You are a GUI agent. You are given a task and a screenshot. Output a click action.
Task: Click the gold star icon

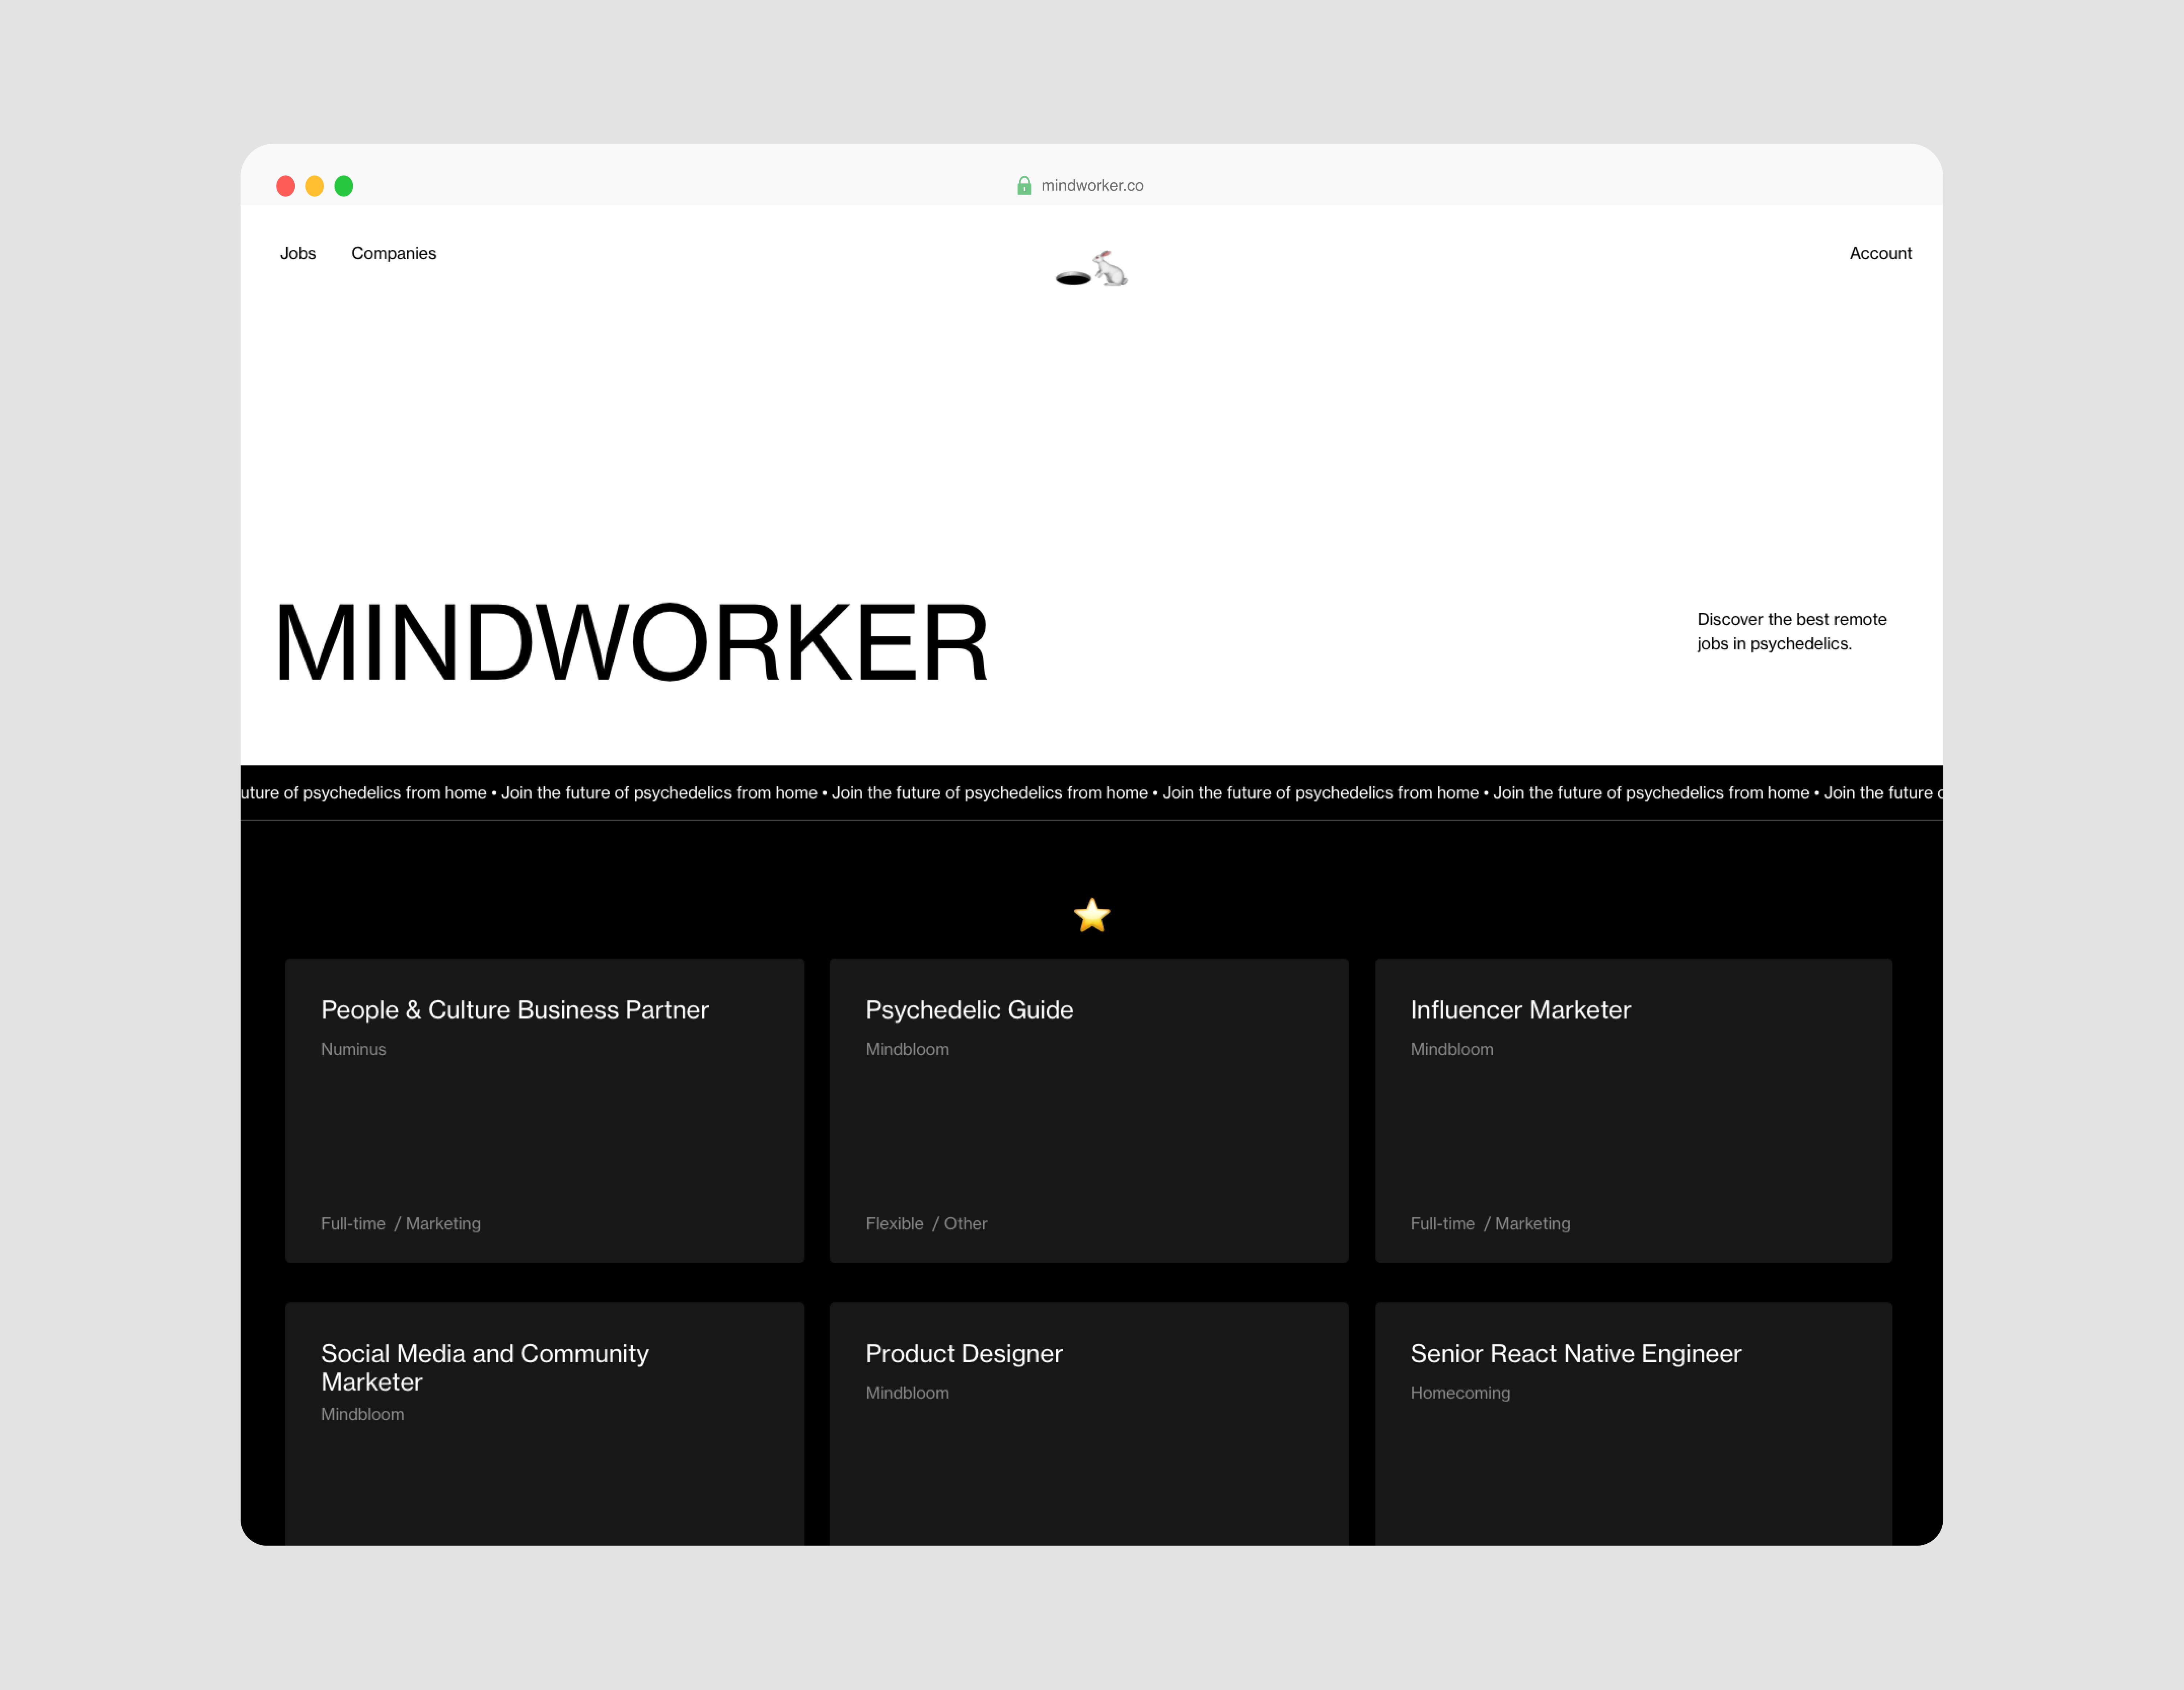(x=1092, y=915)
